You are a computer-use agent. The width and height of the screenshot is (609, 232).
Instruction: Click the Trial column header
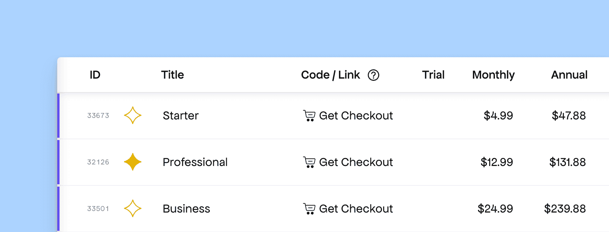pyautogui.click(x=433, y=75)
